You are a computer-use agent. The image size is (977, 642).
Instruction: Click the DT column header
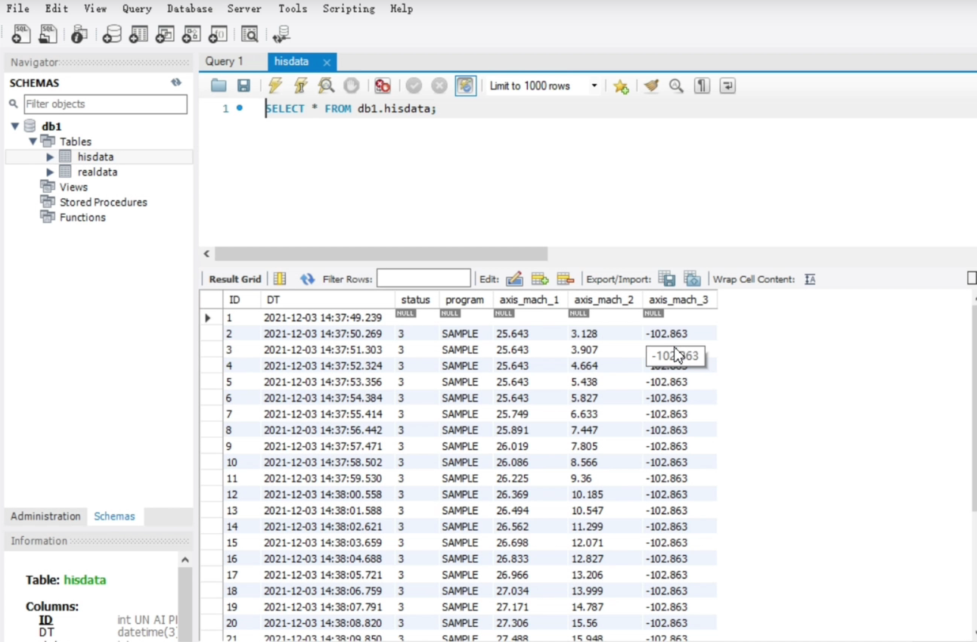(327, 300)
